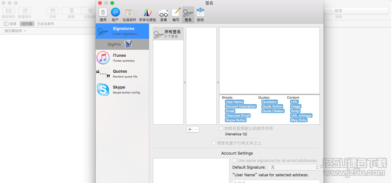Open the 按日期排序 sort dropdown

click(x=15, y=31)
